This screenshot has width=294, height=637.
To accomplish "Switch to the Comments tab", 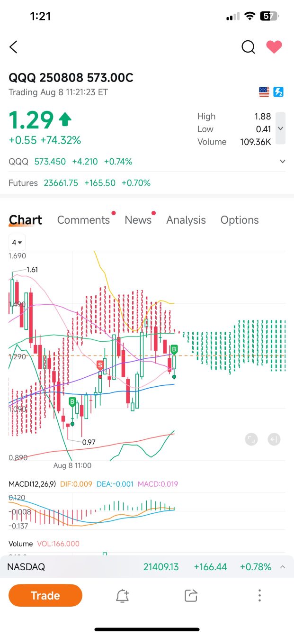I will (x=83, y=220).
